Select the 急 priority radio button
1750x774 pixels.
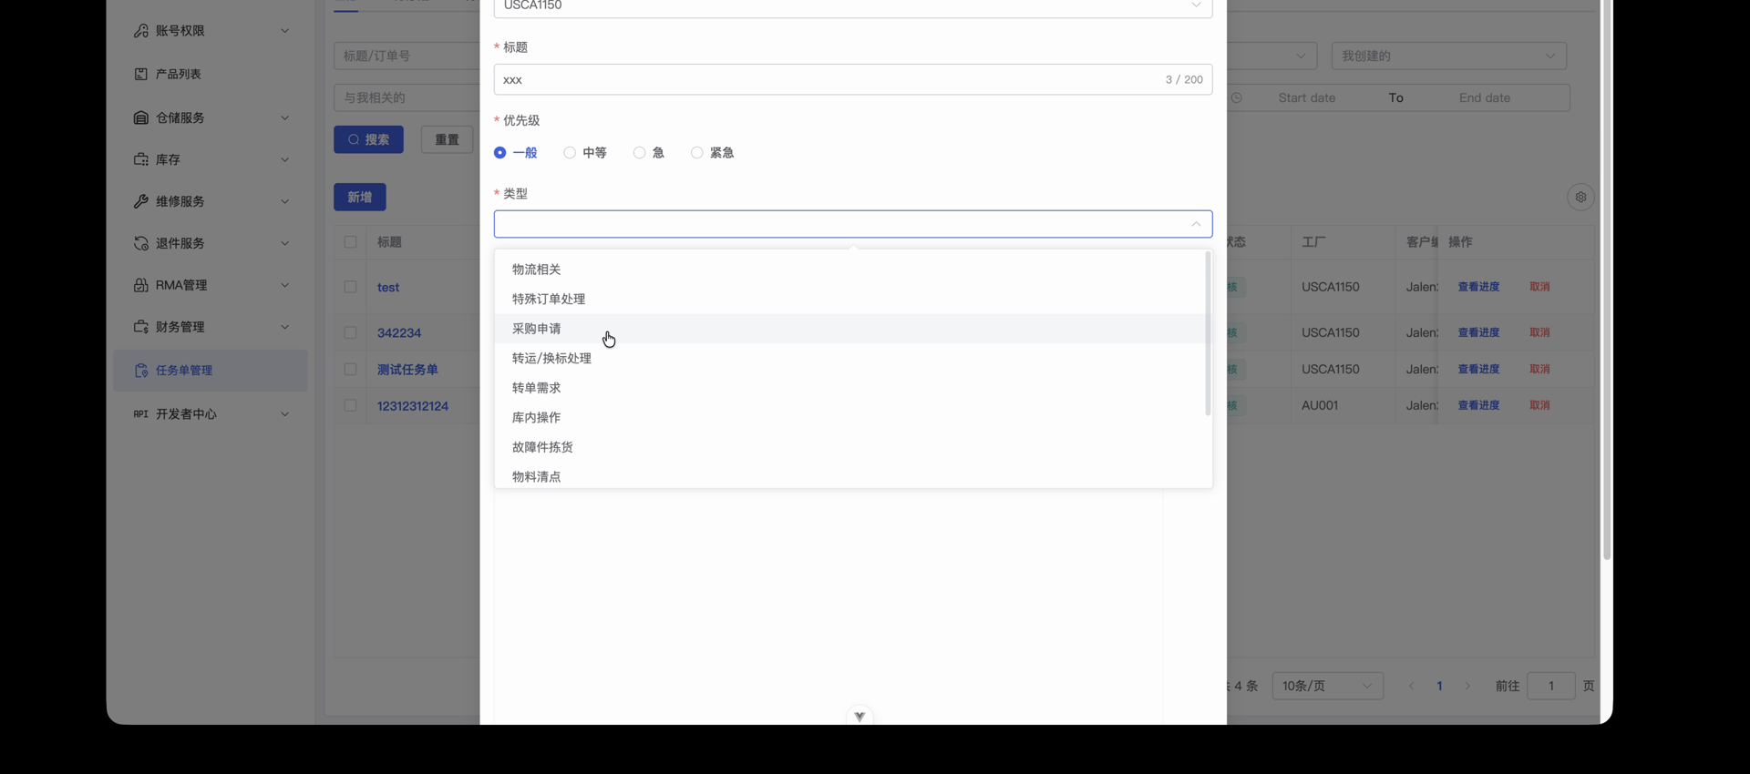pyautogui.click(x=640, y=153)
